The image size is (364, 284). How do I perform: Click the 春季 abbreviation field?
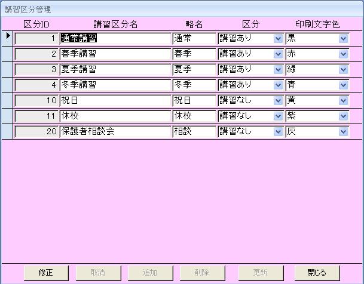point(194,54)
